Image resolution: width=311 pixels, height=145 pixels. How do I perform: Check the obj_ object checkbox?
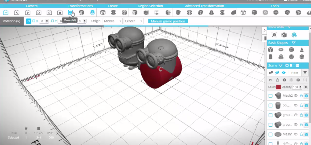pyautogui.click(x=270, y=106)
